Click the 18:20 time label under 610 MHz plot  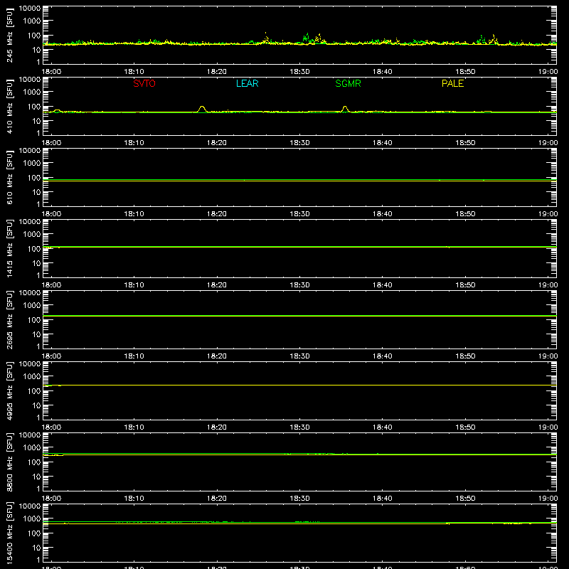[217, 214]
